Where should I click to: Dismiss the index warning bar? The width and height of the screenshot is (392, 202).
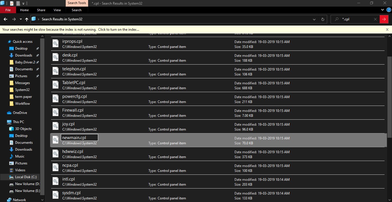387,30
